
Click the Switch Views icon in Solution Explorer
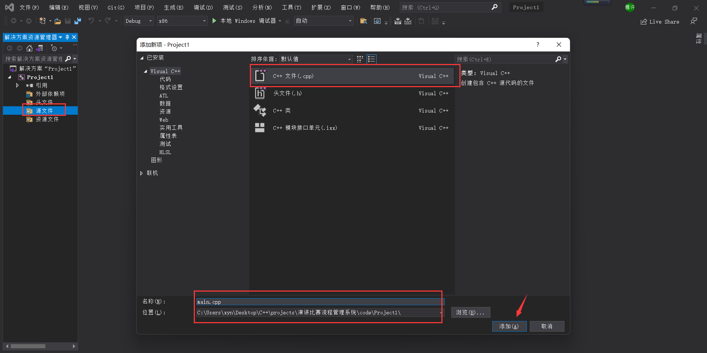pyautogui.click(x=40, y=48)
